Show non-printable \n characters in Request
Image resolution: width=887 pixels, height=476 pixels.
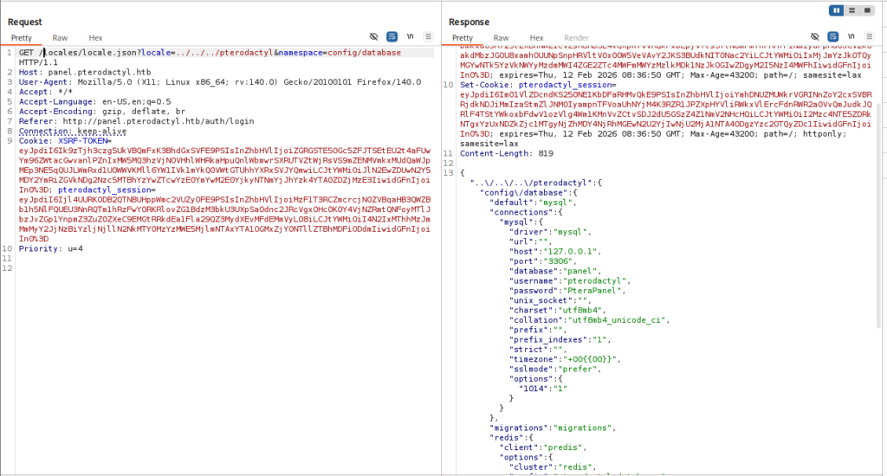(410, 37)
